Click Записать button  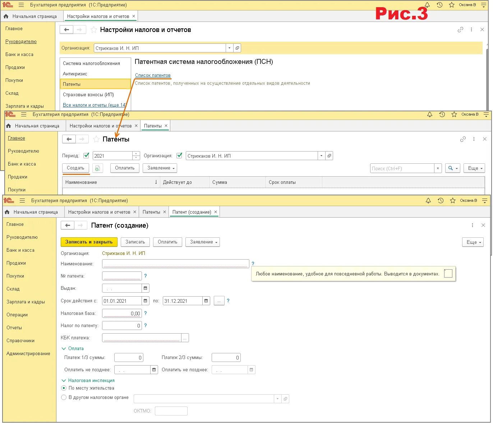[135, 242]
